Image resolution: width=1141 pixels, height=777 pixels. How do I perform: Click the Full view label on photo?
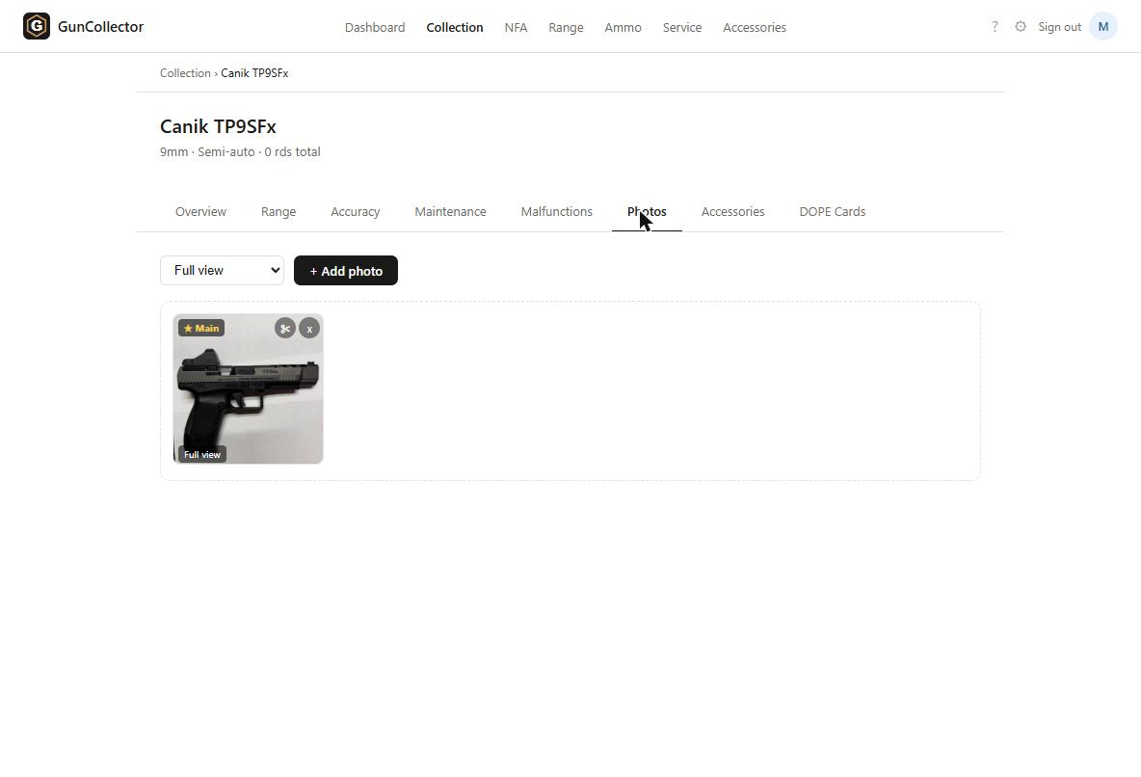click(202, 454)
